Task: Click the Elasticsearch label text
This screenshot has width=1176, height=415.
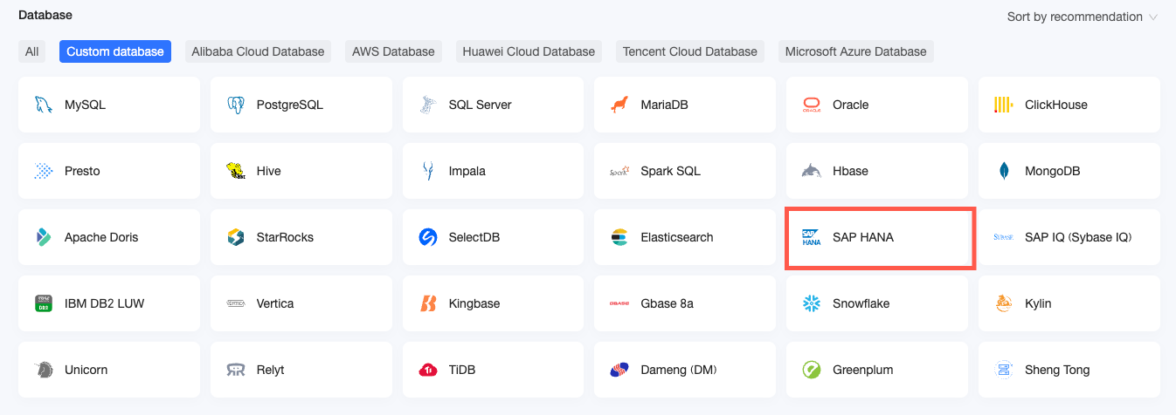Action: pyautogui.click(x=677, y=237)
